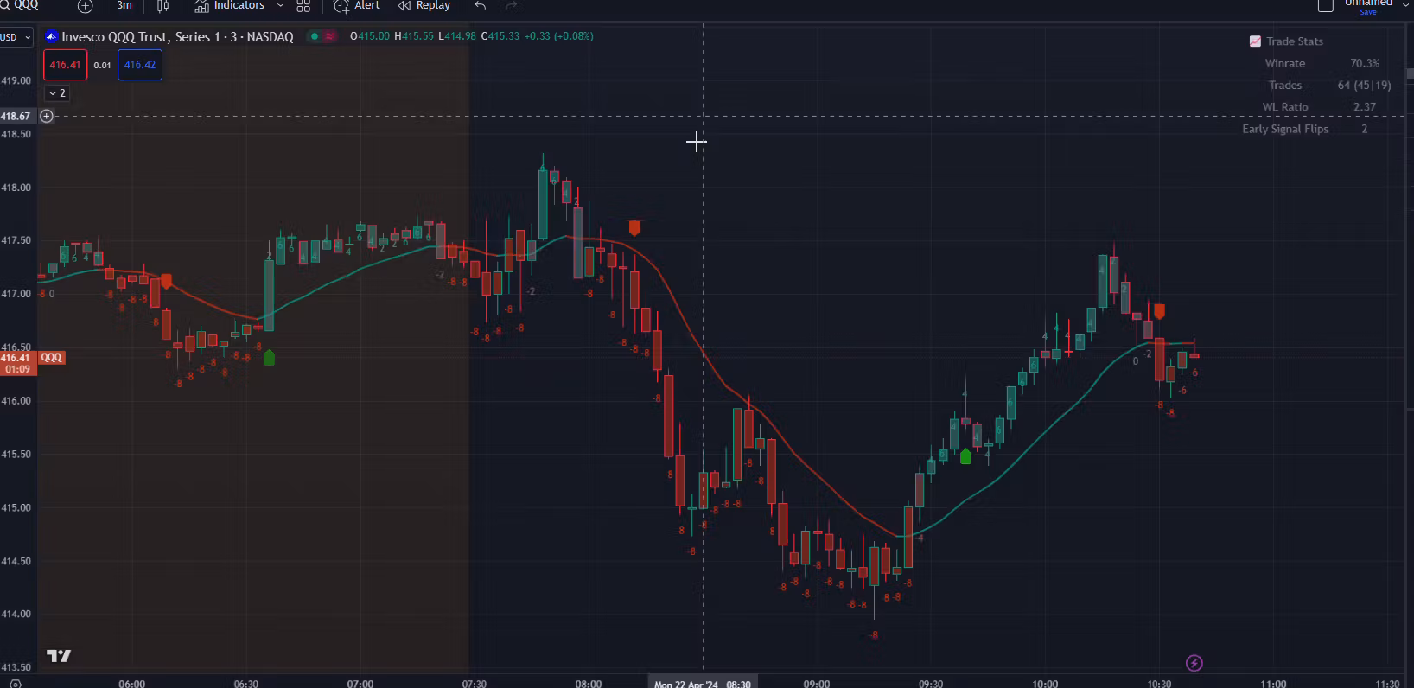Click the plus button at 418.67 price
Viewport: 1414px width, 688px height.
pos(47,116)
